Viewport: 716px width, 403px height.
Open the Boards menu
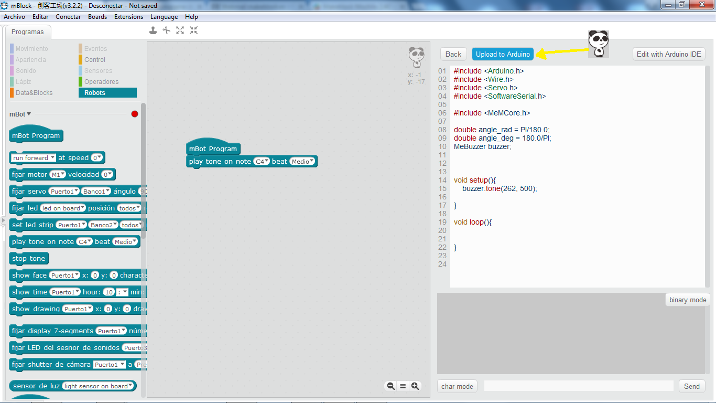[x=97, y=17]
